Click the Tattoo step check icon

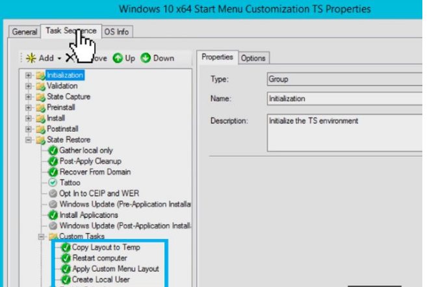(53, 182)
